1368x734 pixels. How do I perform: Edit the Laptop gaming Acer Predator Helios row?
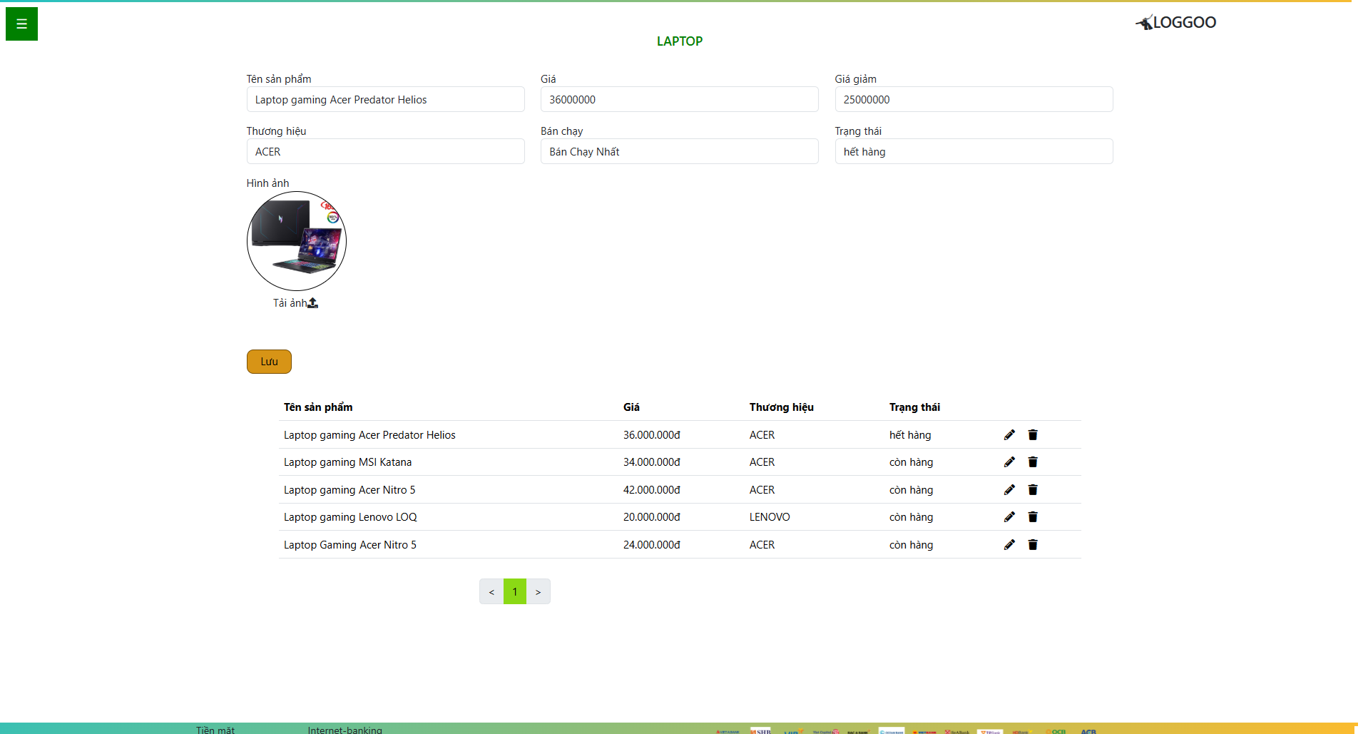tap(1009, 435)
